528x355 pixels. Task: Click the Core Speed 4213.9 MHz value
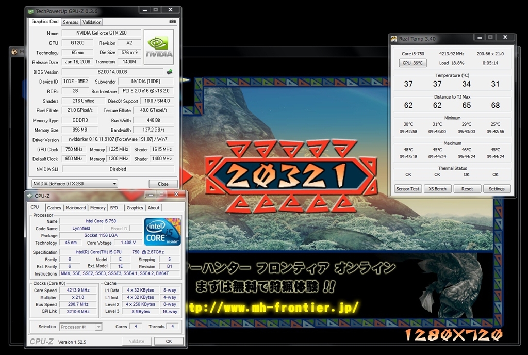[x=78, y=290]
